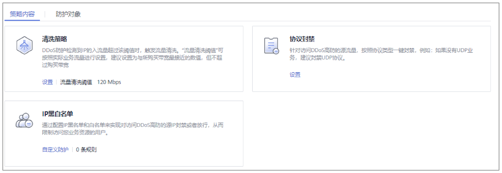
Task: Open the 防护对象 tab
Action: pyautogui.click(x=68, y=14)
